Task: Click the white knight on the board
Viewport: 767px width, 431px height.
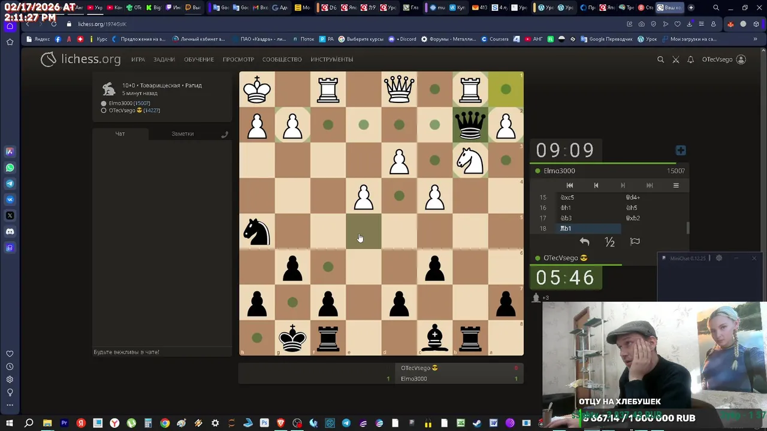Action: coord(470,160)
